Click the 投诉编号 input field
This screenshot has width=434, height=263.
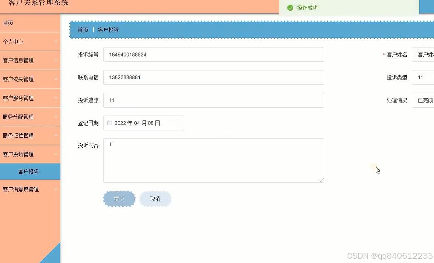tap(214, 54)
